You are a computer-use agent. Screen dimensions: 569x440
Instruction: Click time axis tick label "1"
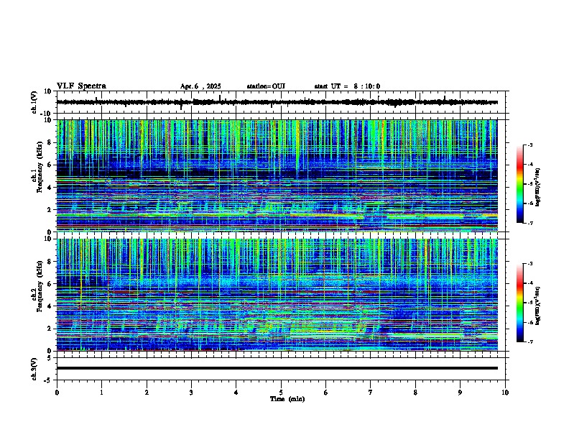[x=101, y=393]
